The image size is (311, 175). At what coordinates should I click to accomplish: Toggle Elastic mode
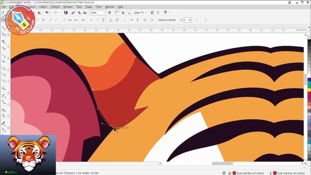tap(145, 20)
